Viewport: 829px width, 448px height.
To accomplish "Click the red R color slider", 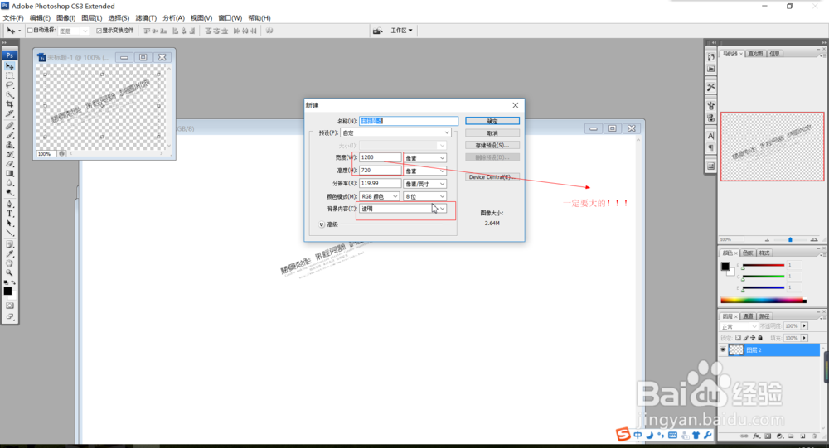I will coord(763,265).
